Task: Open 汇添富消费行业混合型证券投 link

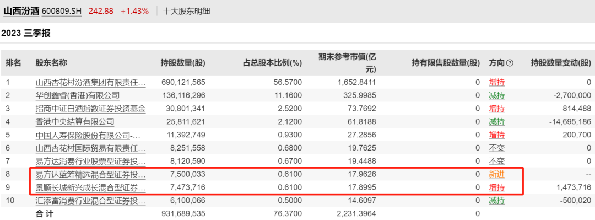Action: 90,201
